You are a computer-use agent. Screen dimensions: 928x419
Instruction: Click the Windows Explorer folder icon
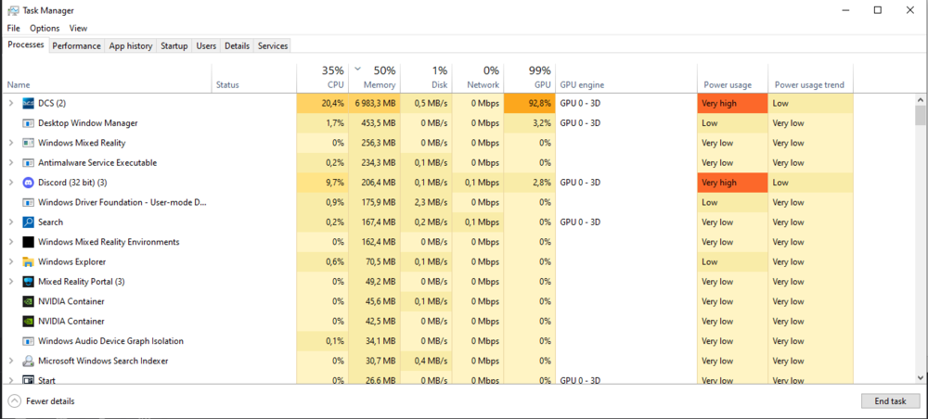coord(28,261)
